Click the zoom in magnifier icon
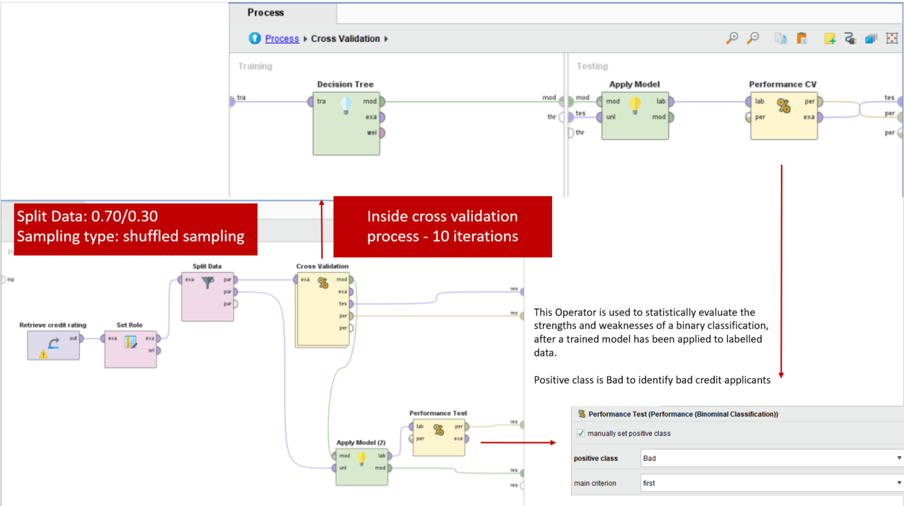Image resolution: width=904 pixels, height=506 pixels. (x=732, y=38)
